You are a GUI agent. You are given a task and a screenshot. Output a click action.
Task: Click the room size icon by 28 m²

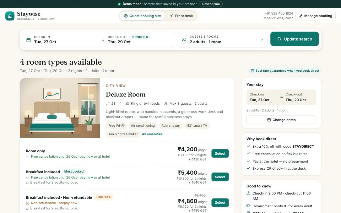tap(108, 104)
